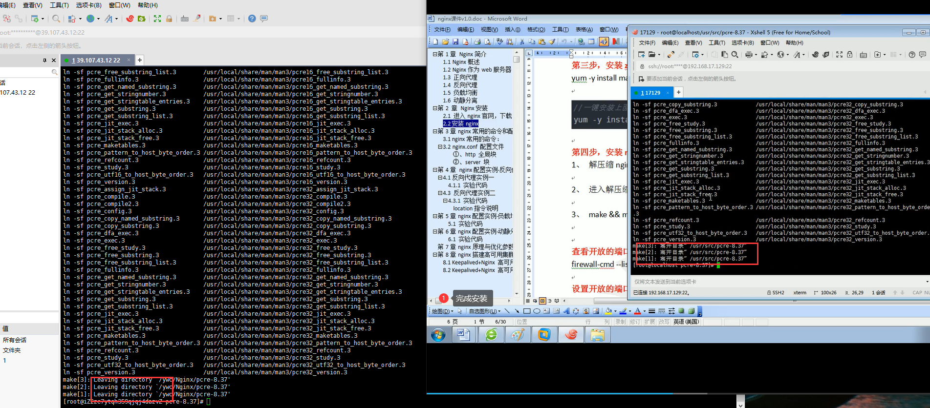Open the keyboard mapping icon in left Xshell toolbar
This screenshot has width=930, height=408.
click(x=185, y=19)
